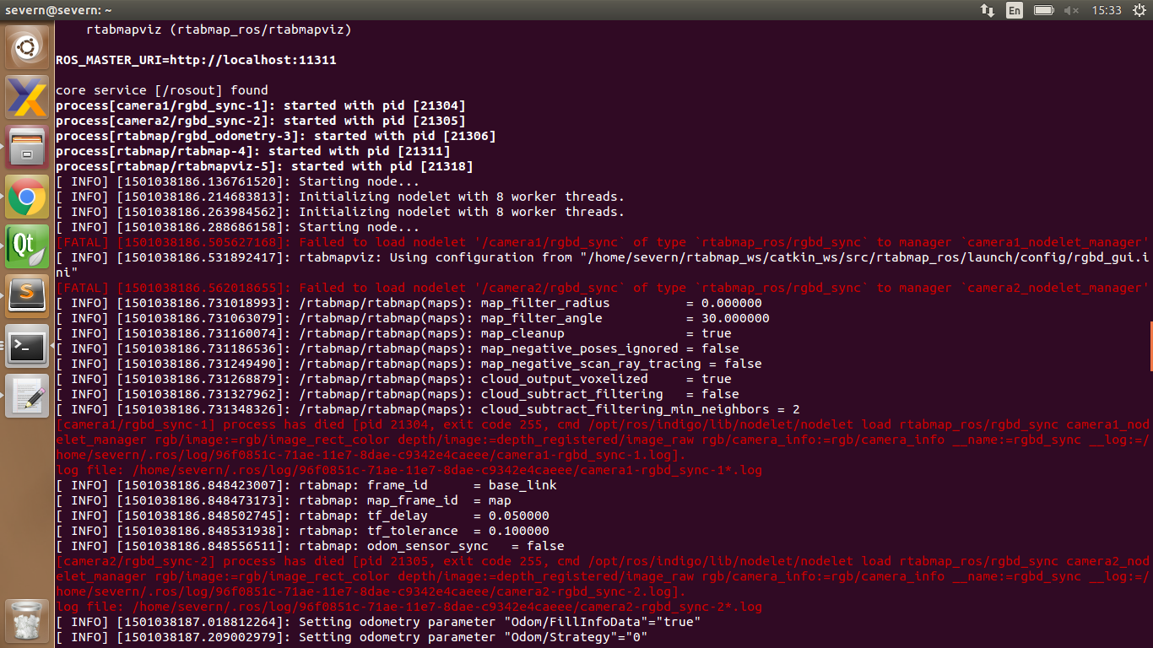Viewport: 1153px width, 648px height.
Task: Select the line 'process[camera2/rgbd_sync-2]: started with pid [21305]'
Action: point(261,121)
